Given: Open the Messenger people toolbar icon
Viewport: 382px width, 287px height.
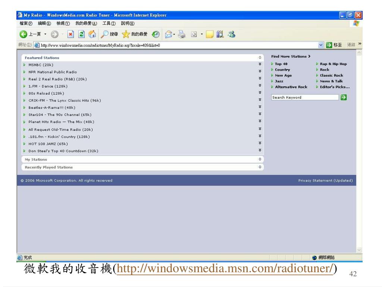Looking at the screenshot, I should pos(231,34).
